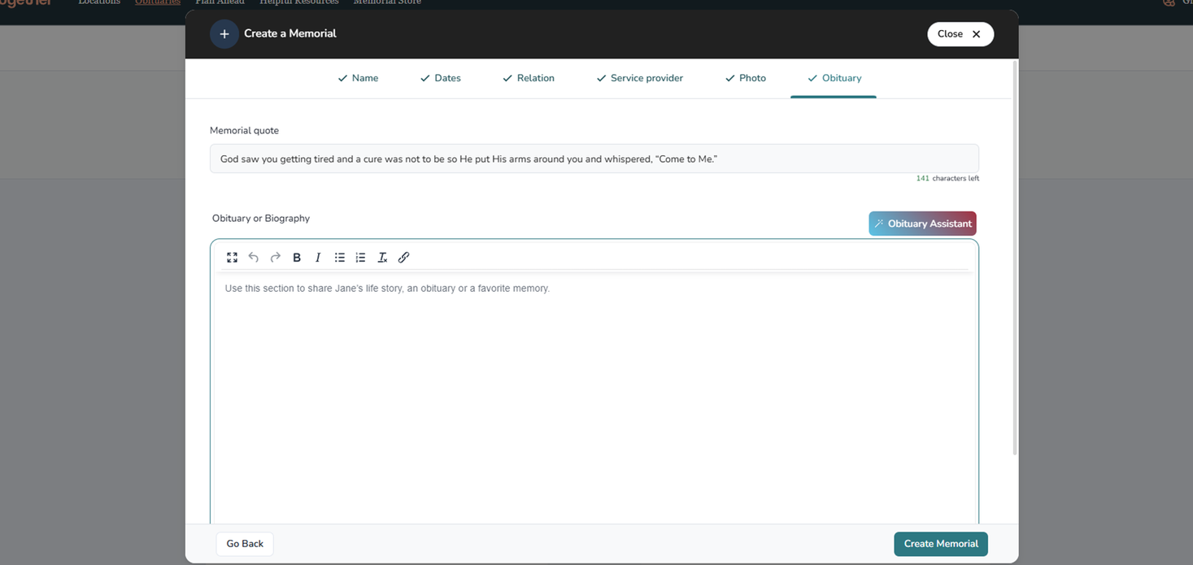Screen dimensions: 1193x565
Task: Click the plus icon beside Create a Memorial
Action: 224,34
